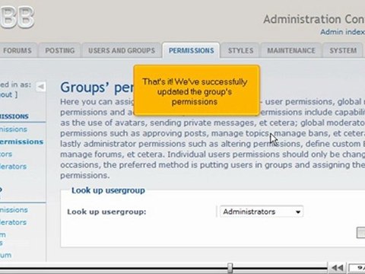The image size is (365, 274).
Task: Move the video progress slider handle
Action: coord(230,268)
